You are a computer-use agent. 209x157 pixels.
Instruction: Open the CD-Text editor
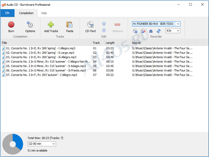click(90, 27)
